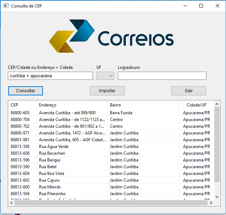Click the Consultar button

tap(26, 91)
